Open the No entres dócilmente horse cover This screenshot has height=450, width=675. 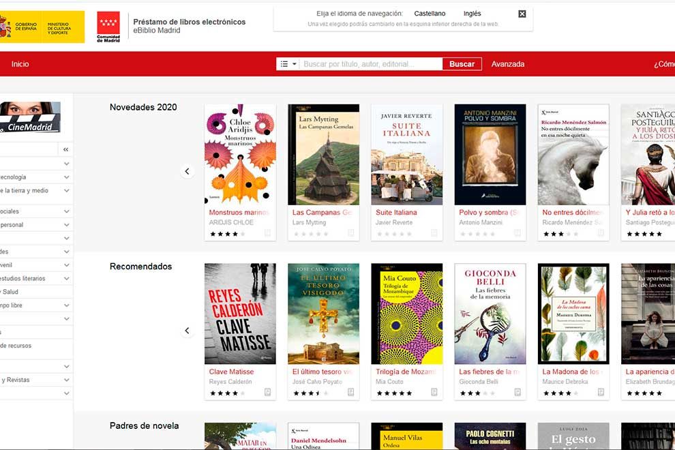coord(573,155)
